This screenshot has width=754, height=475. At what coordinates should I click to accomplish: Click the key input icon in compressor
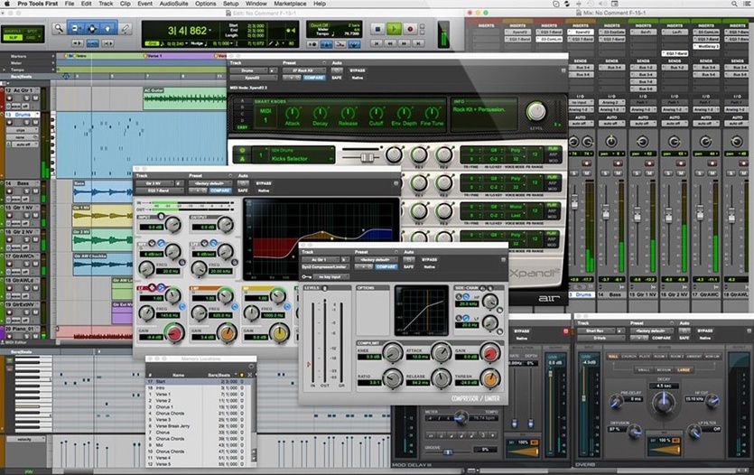coord(307,276)
